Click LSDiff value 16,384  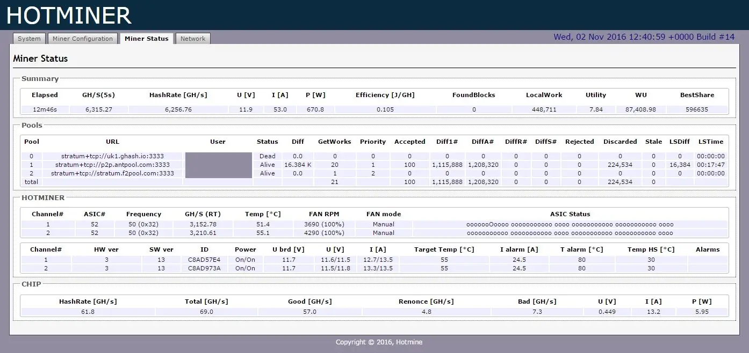coord(680,165)
